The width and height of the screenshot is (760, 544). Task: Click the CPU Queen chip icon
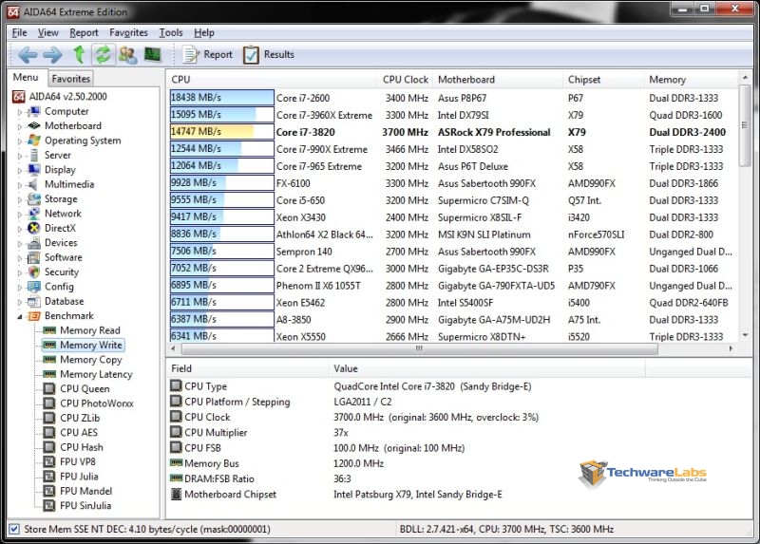(49, 388)
